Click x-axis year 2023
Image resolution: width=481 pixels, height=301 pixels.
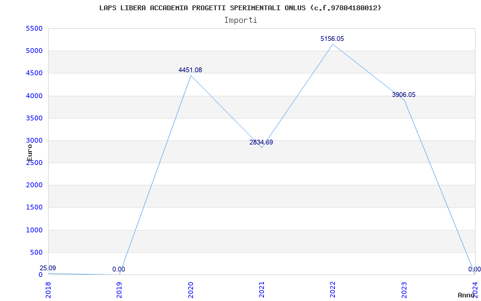(404, 290)
